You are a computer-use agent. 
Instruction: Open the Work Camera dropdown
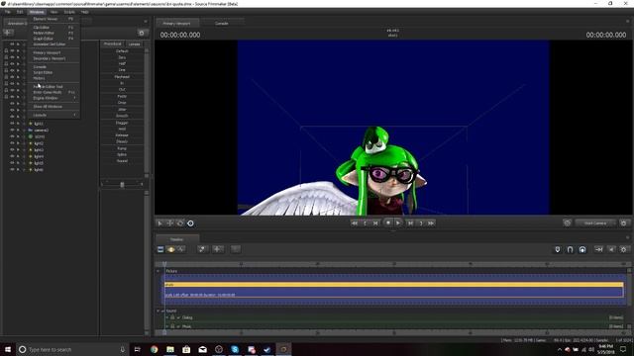click(595, 222)
